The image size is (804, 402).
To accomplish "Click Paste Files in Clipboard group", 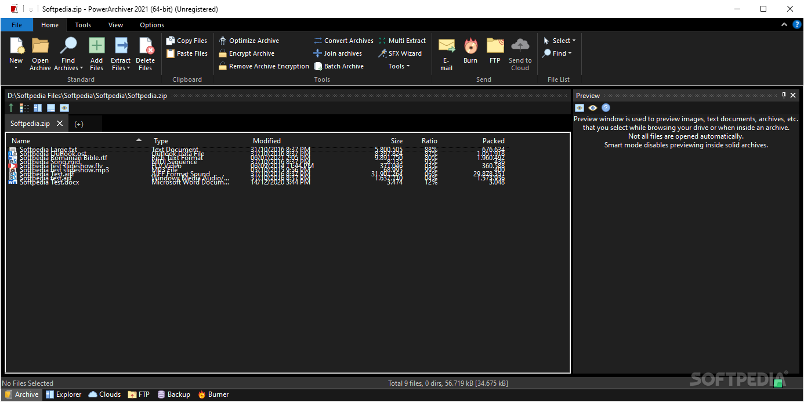I will [187, 53].
